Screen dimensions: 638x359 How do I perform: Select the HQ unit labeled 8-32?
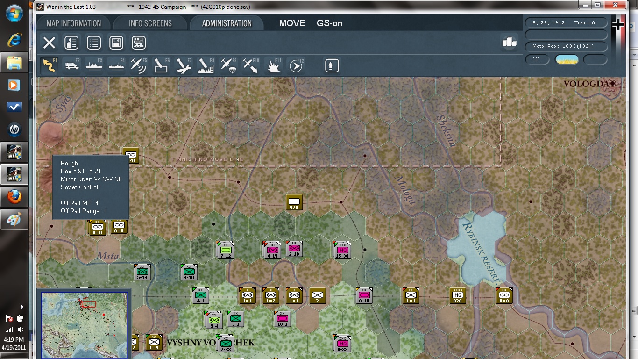tap(342, 343)
